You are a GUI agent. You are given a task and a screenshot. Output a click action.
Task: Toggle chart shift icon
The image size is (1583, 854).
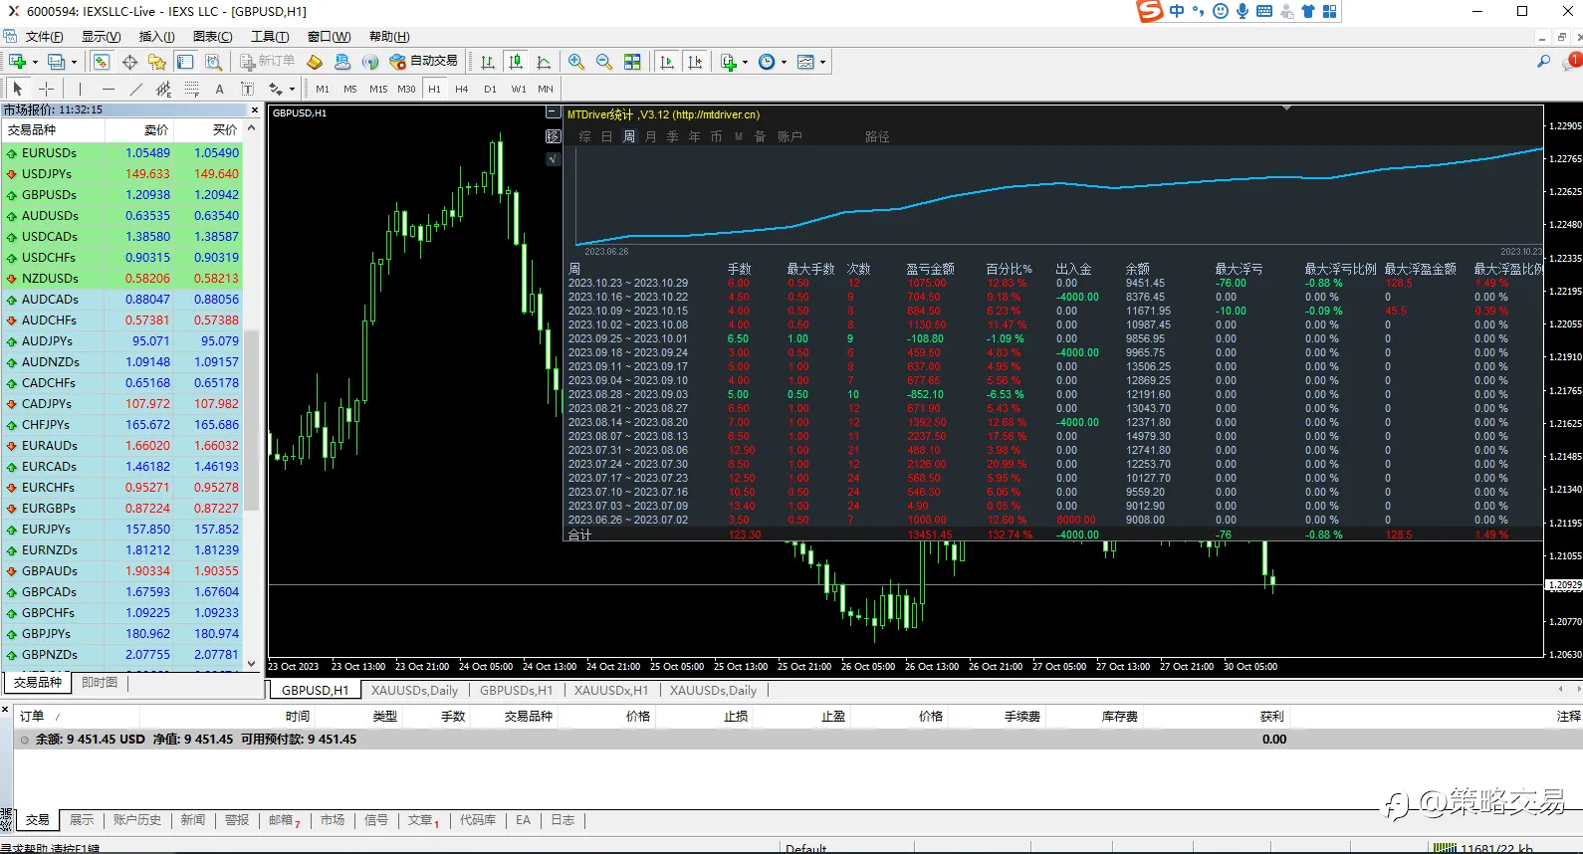(695, 62)
